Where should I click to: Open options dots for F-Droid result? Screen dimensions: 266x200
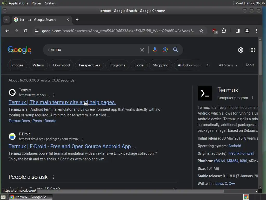click(83, 139)
